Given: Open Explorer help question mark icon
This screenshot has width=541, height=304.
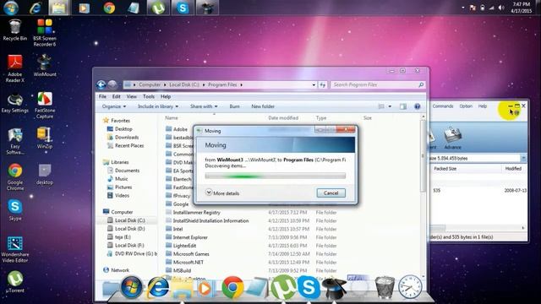Looking at the screenshot, I should 417,106.
